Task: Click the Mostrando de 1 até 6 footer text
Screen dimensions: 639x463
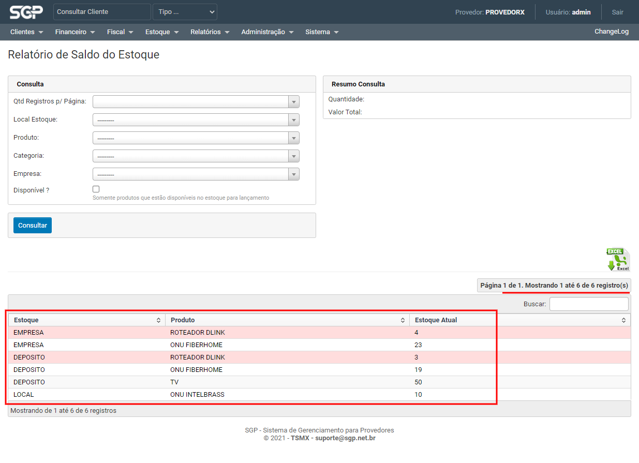Action: [x=63, y=411]
